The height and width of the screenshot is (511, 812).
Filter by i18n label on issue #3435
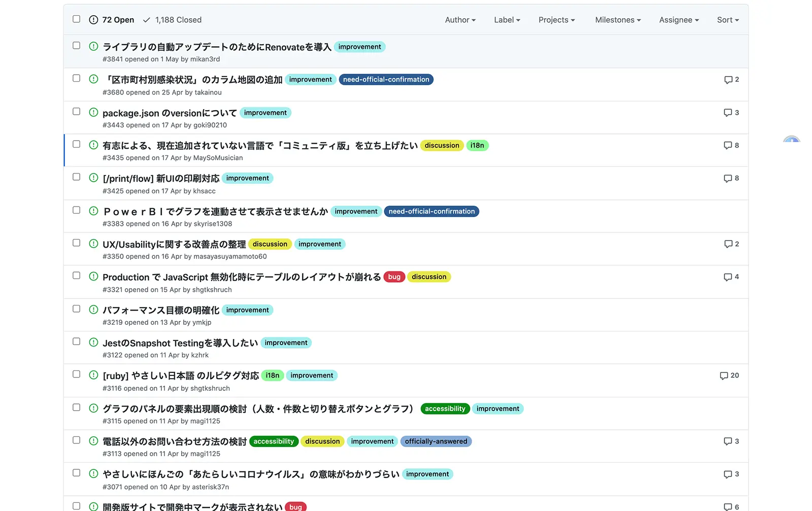point(477,146)
